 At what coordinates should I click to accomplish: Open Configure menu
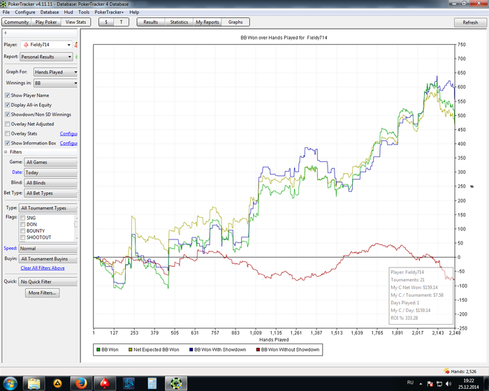tap(25, 12)
